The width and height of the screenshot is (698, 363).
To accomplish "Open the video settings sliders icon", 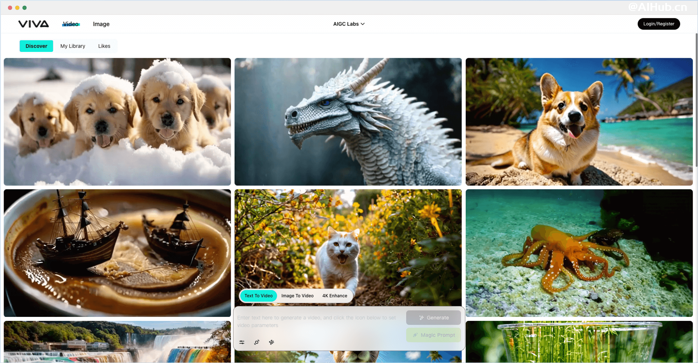I will (242, 342).
